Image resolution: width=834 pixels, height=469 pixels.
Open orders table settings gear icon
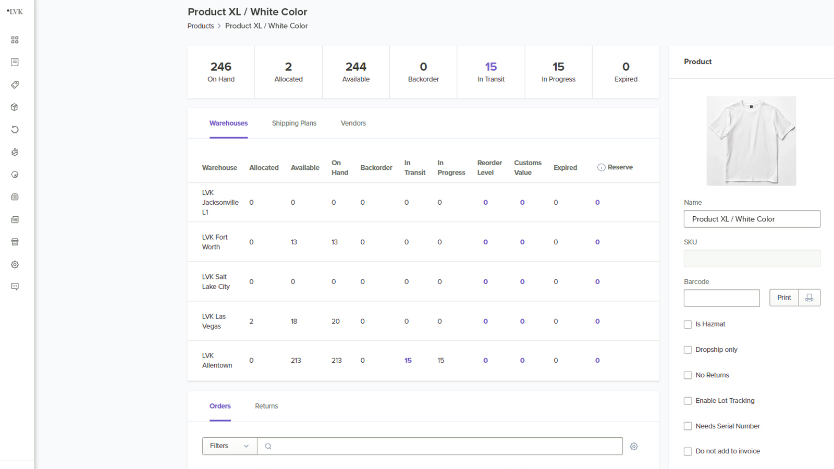tap(634, 447)
